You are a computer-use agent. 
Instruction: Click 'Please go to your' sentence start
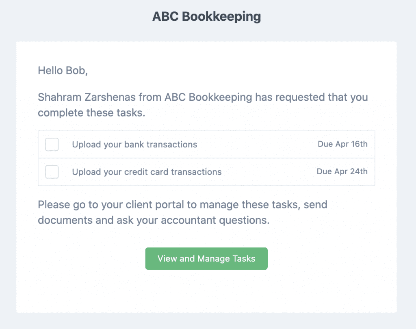coord(80,205)
